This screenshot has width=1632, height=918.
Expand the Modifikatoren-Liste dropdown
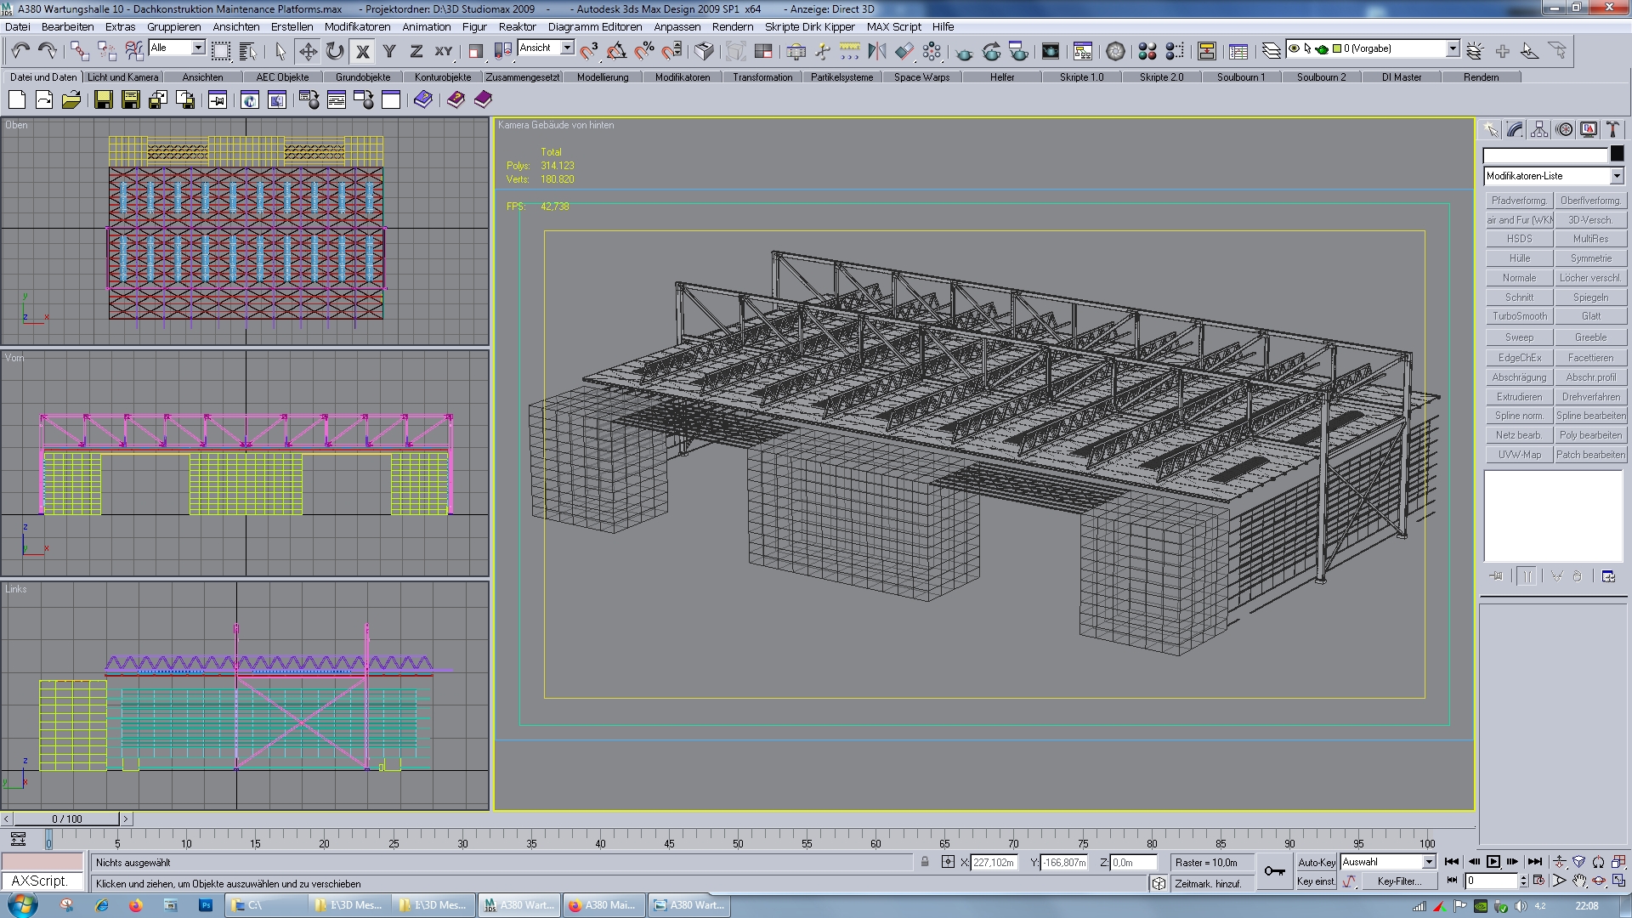[x=1616, y=176]
